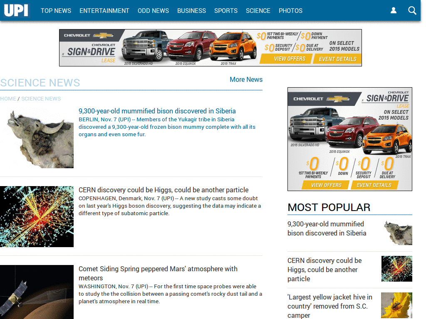Open Most Popular yellow jacket hive story
The image size is (426, 319).
click(x=330, y=306)
